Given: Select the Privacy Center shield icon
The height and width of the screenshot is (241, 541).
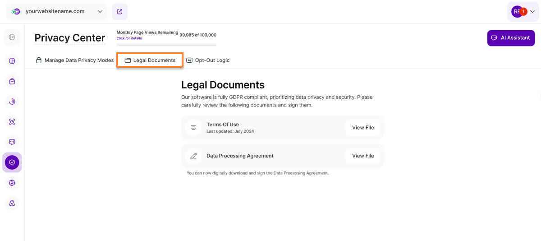Looking at the screenshot, I should [12, 162].
